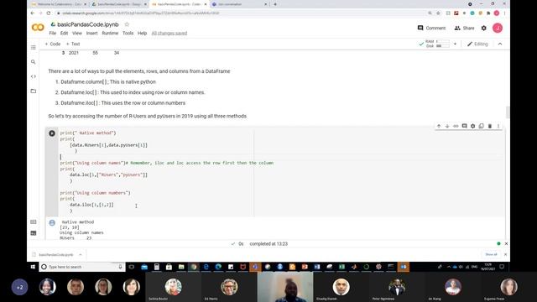Click the Share button

[464, 28]
